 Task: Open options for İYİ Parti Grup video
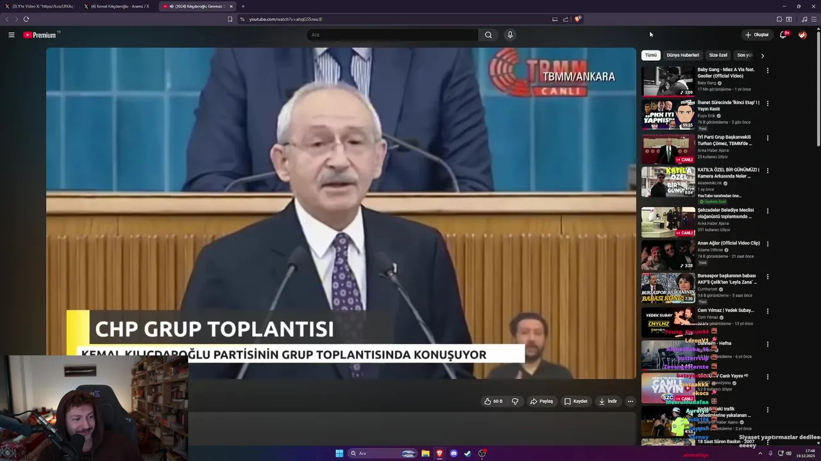point(768,138)
